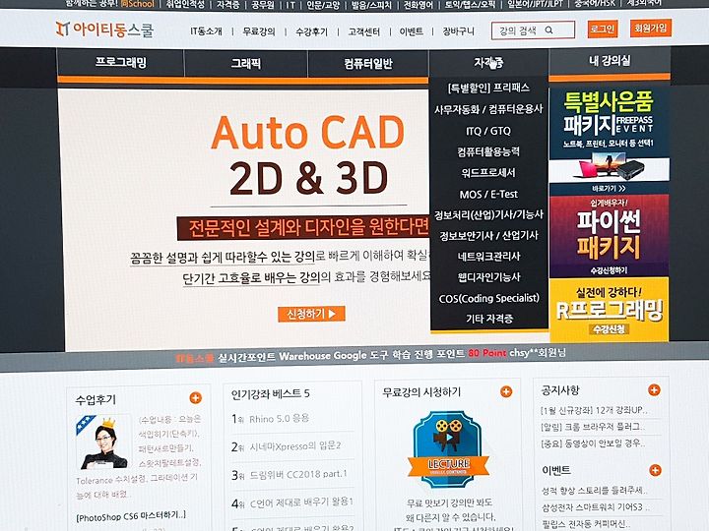Image resolution: width=709 pixels, height=531 pixels.
Task: Select the 컴퓨터일반 main tab
Action: pos(368,64)
